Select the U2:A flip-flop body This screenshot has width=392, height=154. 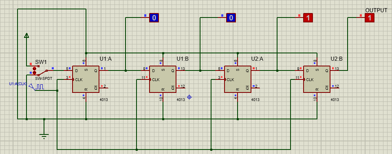[x=238, y=79]
